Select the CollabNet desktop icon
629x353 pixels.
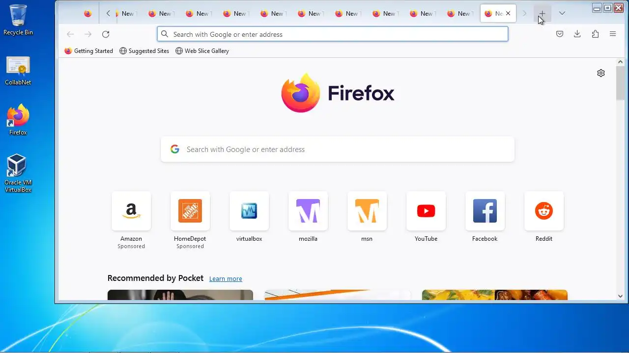[18, 71]
